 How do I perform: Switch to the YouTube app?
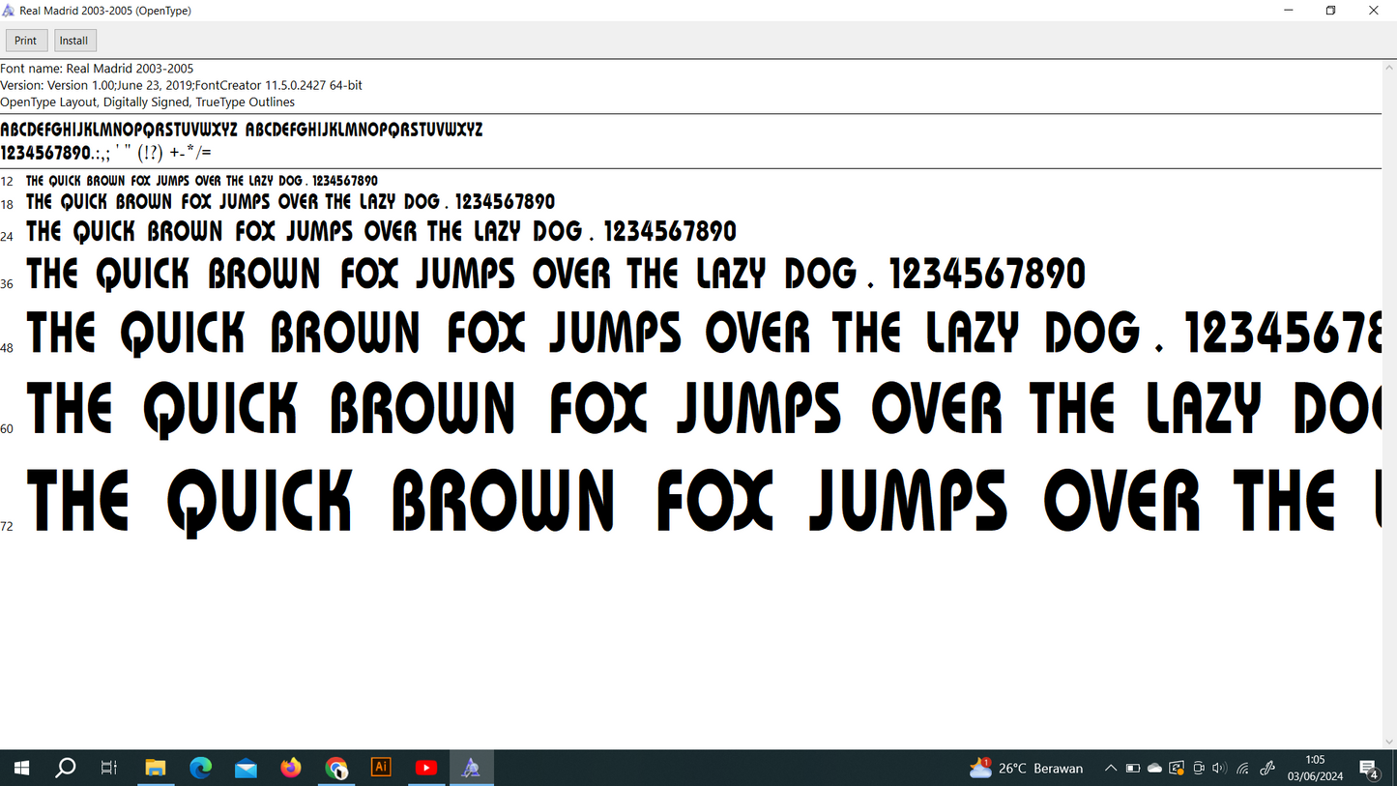pos(426,768)
